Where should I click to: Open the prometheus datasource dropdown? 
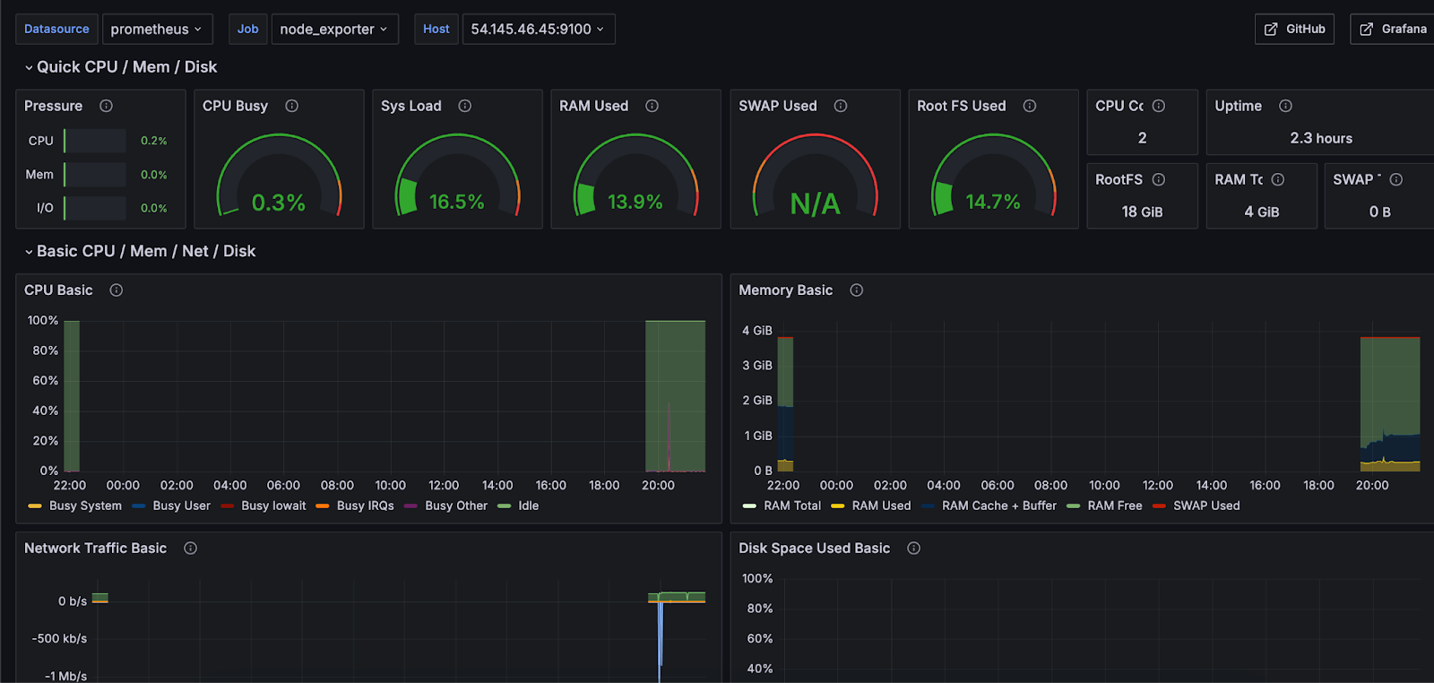(158, 30)
